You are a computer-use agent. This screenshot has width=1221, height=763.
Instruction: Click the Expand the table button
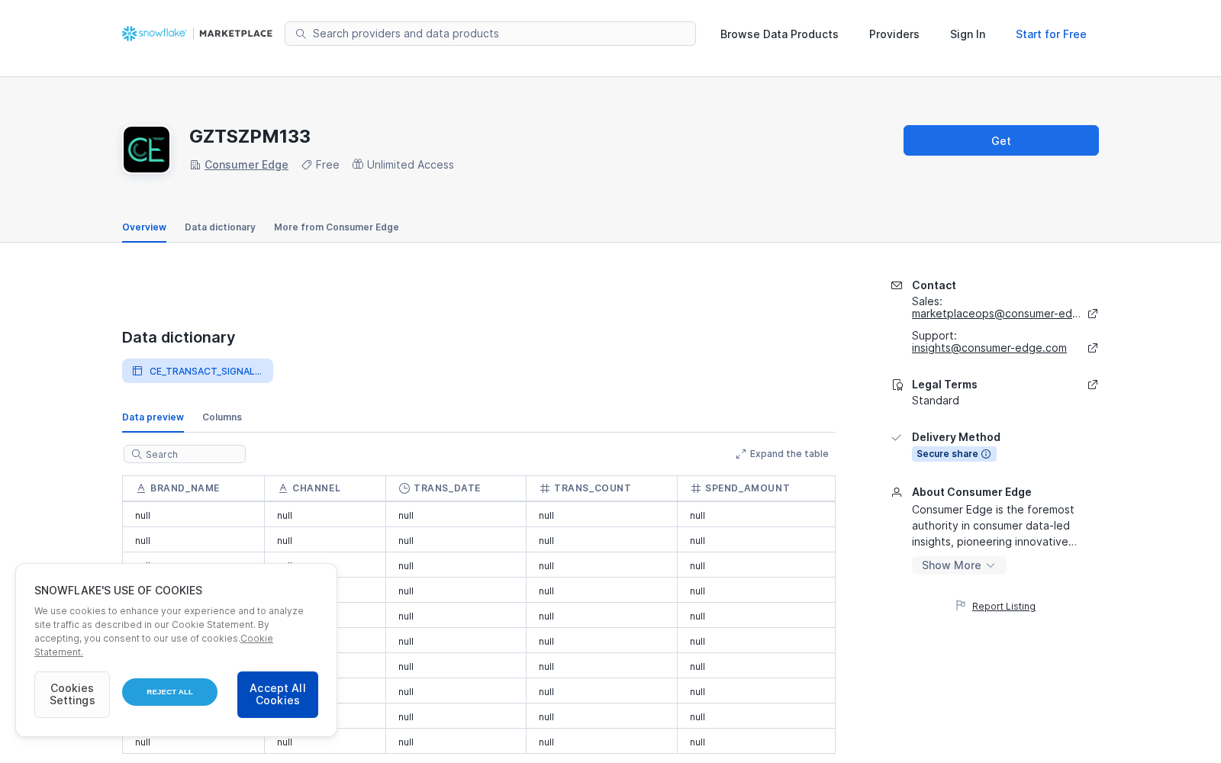(x=782, y=454)
